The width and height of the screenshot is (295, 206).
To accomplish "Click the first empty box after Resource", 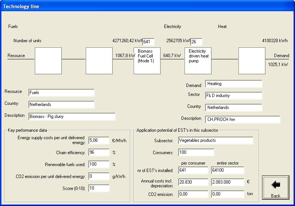I will click(48, 60).
